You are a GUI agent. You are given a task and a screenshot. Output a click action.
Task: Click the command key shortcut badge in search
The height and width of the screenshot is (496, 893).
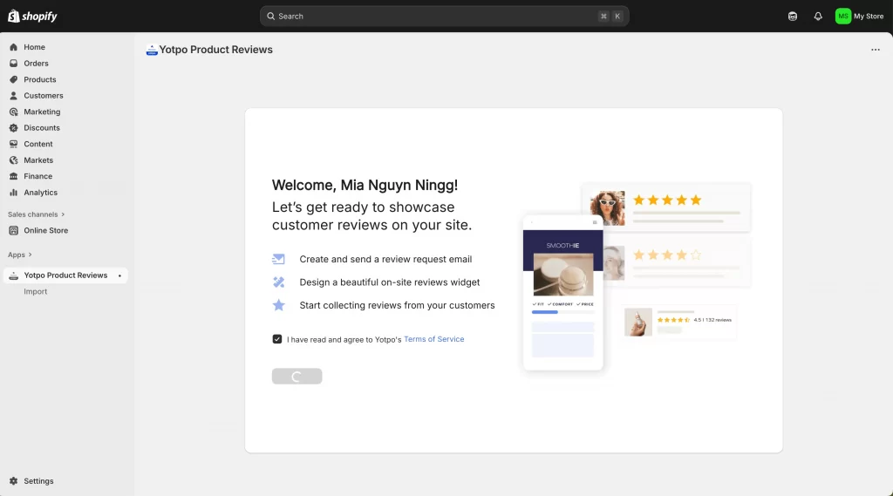[x=603, y=17]
